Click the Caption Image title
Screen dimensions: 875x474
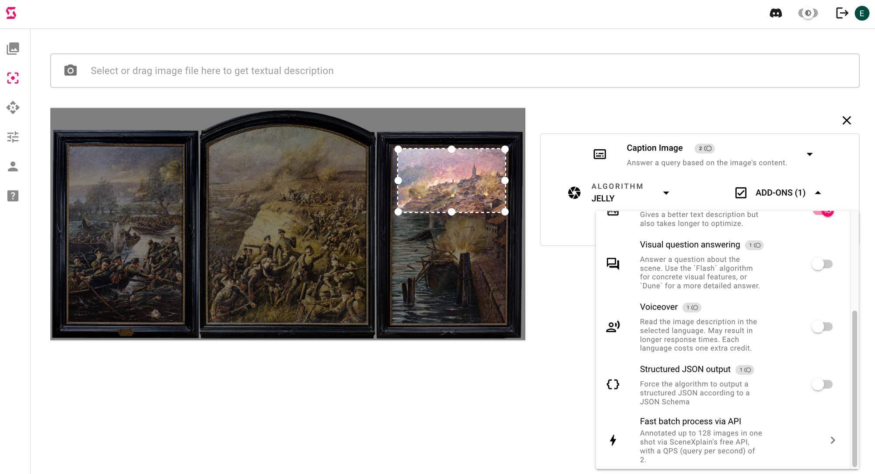[x=654, y=148]
